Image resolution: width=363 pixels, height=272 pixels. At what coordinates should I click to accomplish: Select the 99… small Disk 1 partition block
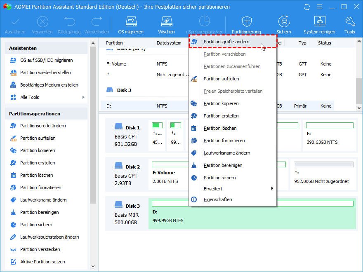coord(175,136)
